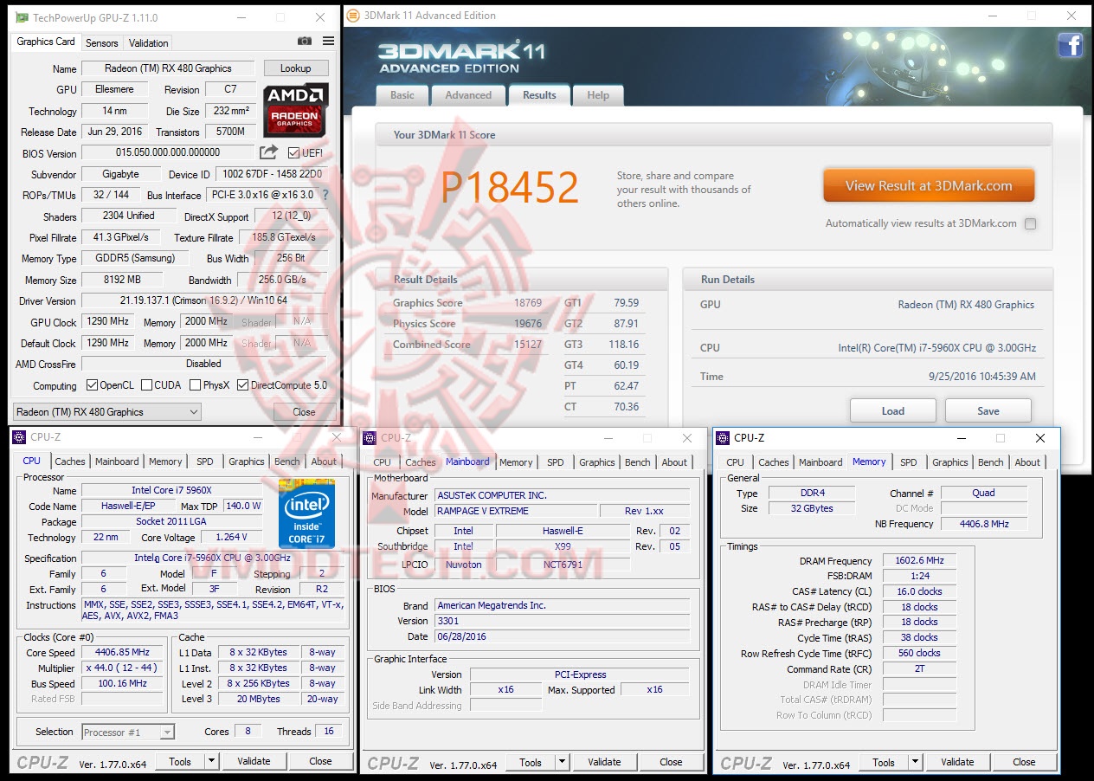
Task: Click the Bus Interface question mark icon
Action: click(x=325, y=195)
